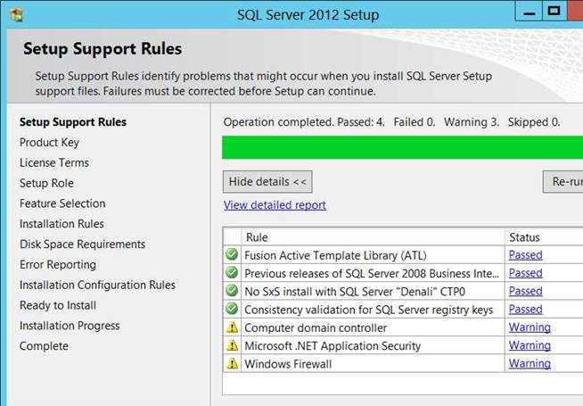
Task: Select Fusion Active Template Library (ATL) rule text
Action: coord(335,255)
